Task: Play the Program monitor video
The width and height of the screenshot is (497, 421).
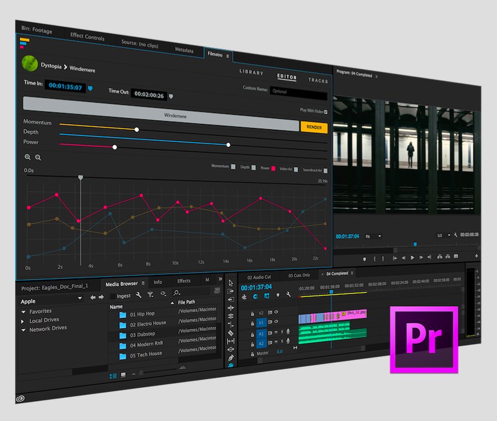Action: tap(413, 257)
